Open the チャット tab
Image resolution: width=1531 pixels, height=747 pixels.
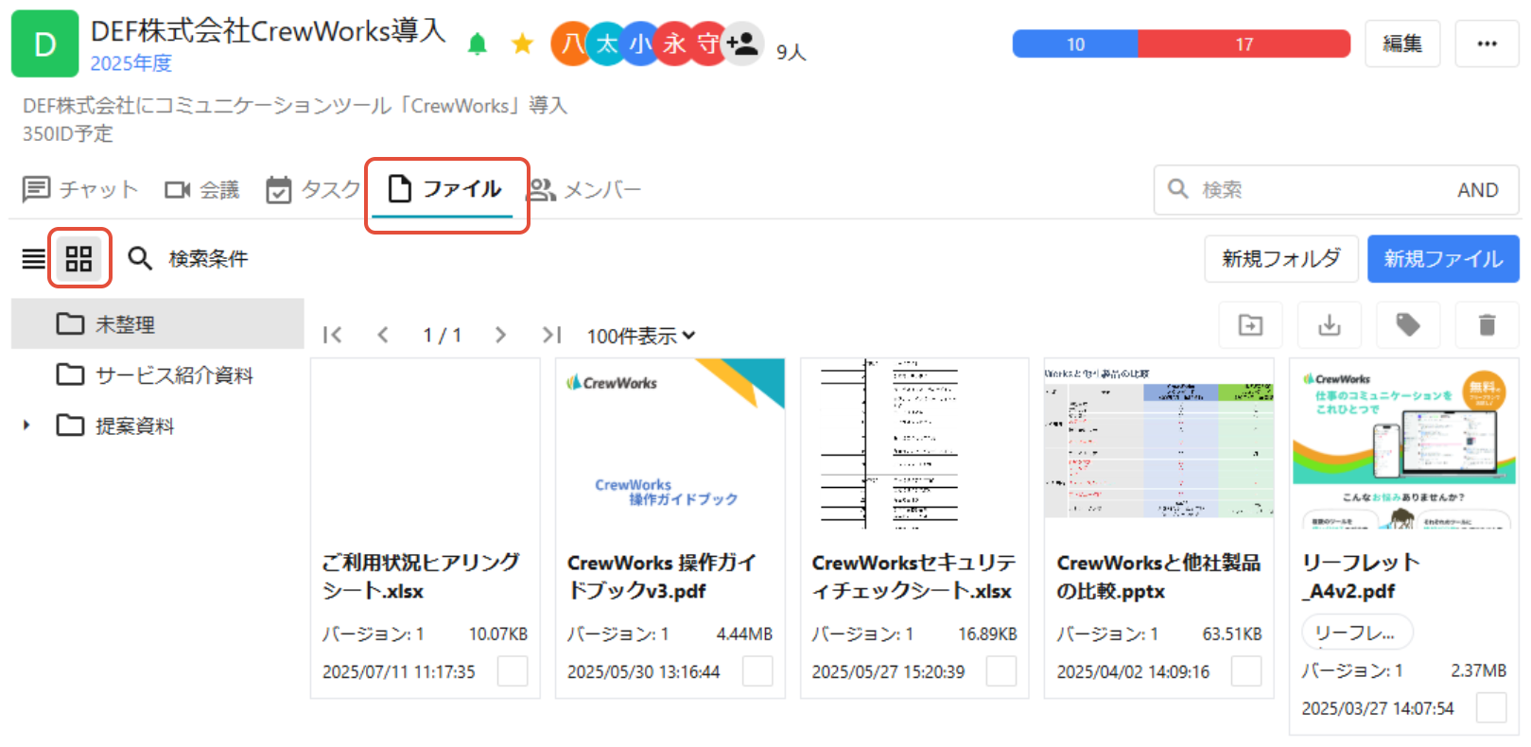click(80, 189)
